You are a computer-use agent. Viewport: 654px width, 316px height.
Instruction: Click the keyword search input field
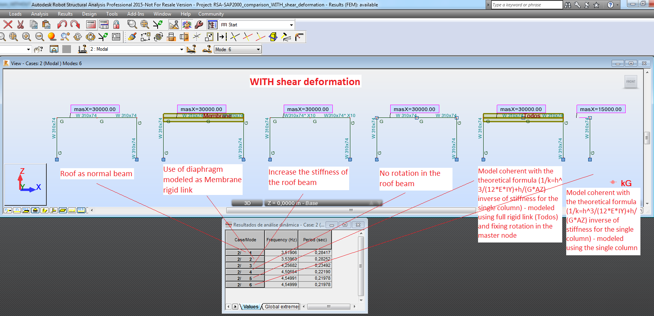[x=527, y=5]
